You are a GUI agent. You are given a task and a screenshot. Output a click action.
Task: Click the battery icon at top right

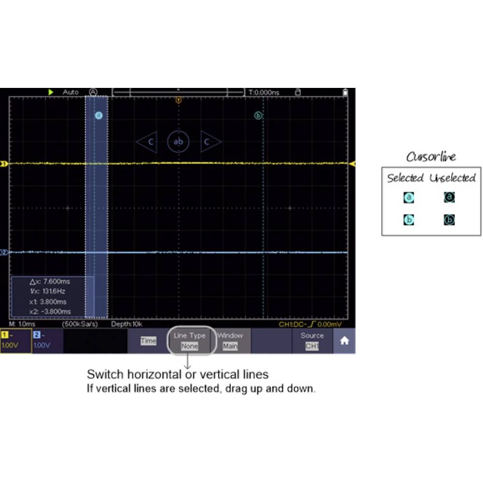[344, 92]
